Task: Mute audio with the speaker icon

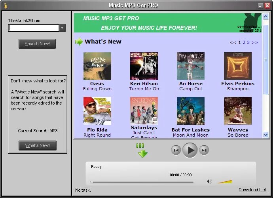Action: pyautogui.click(x=209, y=181)
